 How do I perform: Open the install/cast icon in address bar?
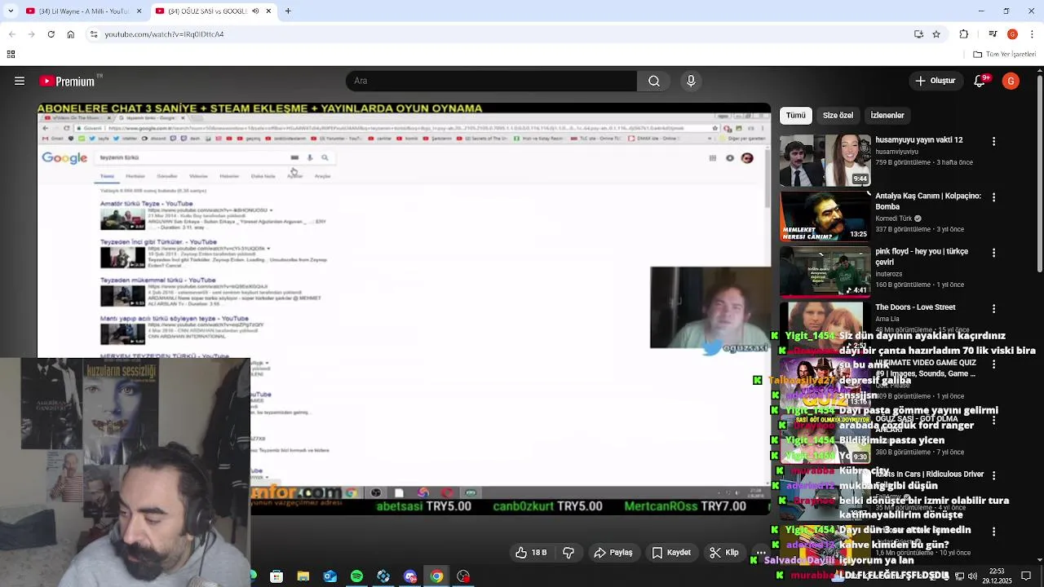918,34
